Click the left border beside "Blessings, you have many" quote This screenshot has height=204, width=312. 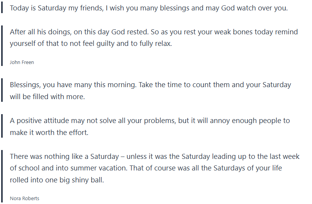click(2, 90)
